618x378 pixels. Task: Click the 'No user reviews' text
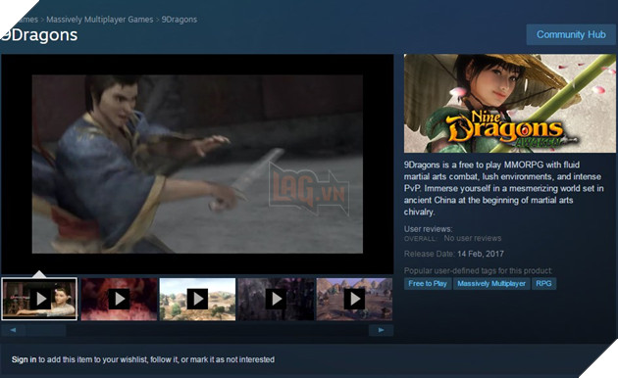tap(473, 238)
